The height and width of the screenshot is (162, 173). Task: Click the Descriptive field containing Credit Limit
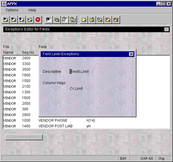(x=79, y=72)
